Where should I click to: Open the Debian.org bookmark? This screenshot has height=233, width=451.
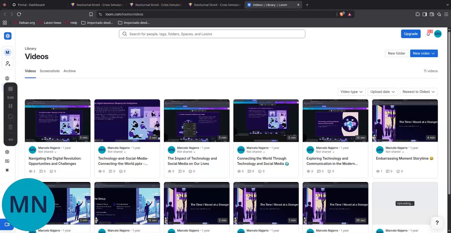pos(25,22)
